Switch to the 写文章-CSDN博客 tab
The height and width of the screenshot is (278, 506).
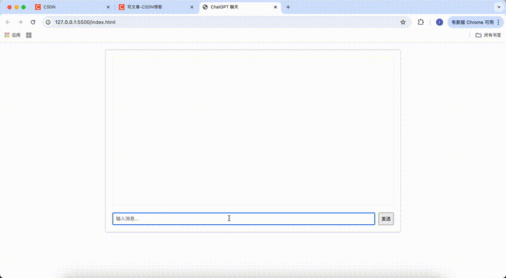(156, 7)
